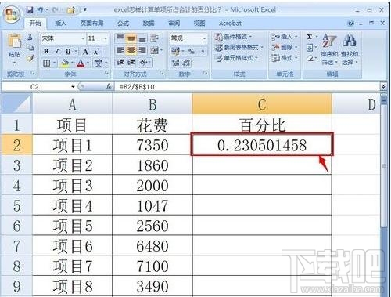Expand Format as Table (套用表格格式) menu

pyautogui.click(x=239, y=48)
